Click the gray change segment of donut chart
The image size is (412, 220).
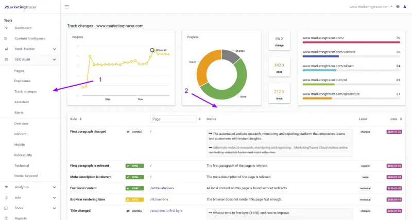pos(230,55)
